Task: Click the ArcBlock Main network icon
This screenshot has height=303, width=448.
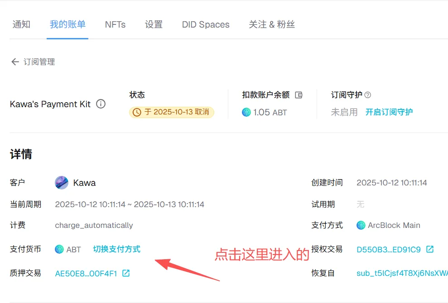Action: tap(361, 225)
